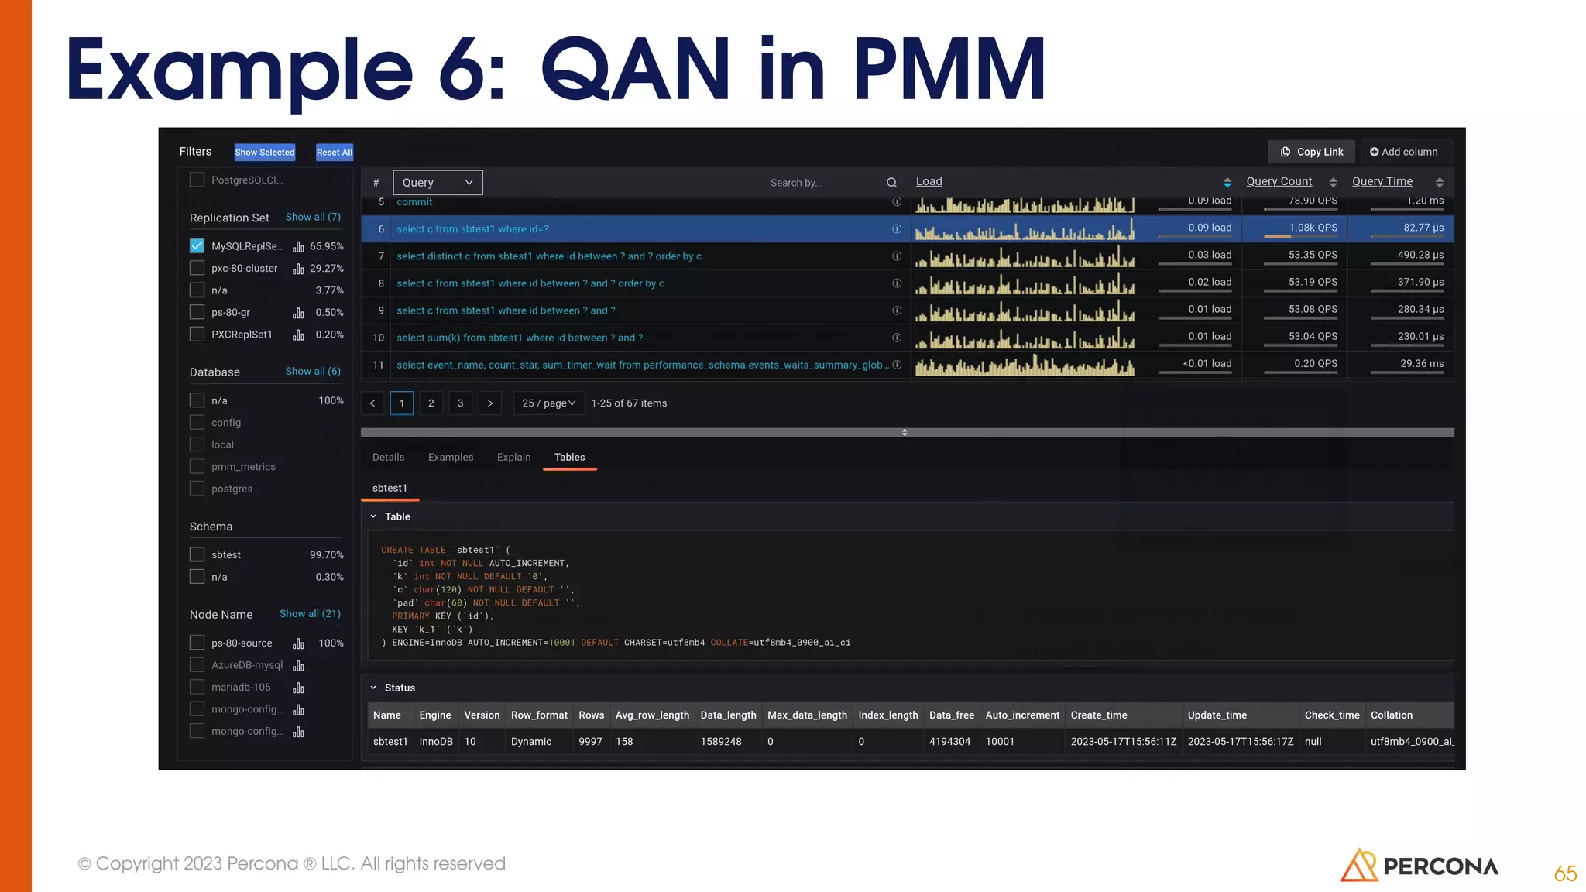Check config database checkbox

[197, 423]
